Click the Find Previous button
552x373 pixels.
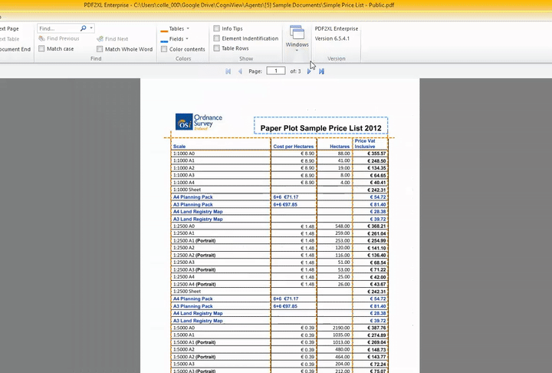coord(58,38)
